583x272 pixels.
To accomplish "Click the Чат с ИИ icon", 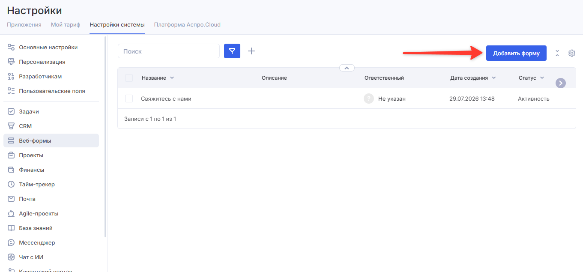I will pyautogui.click(x=11, y=257).
